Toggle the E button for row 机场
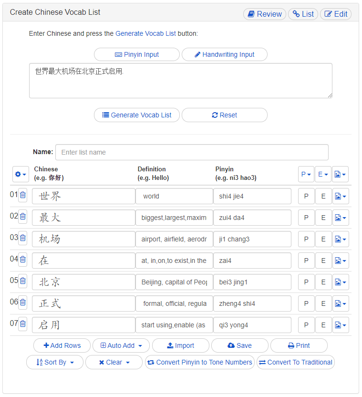The height and width of the screenshot is (397, 362). point(323,239)
